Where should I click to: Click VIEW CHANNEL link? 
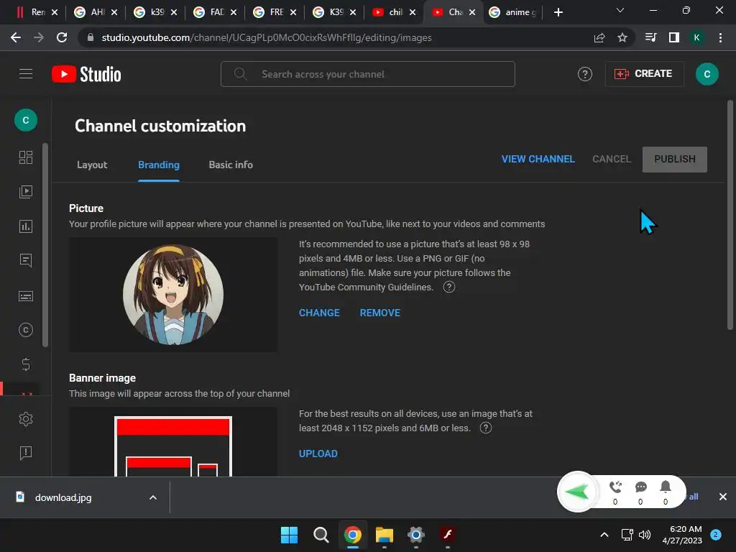pos(538,159)
